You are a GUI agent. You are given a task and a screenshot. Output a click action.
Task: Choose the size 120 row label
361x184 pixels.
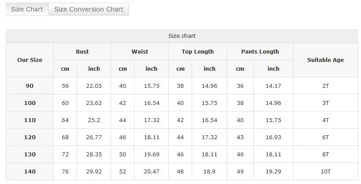30,137
